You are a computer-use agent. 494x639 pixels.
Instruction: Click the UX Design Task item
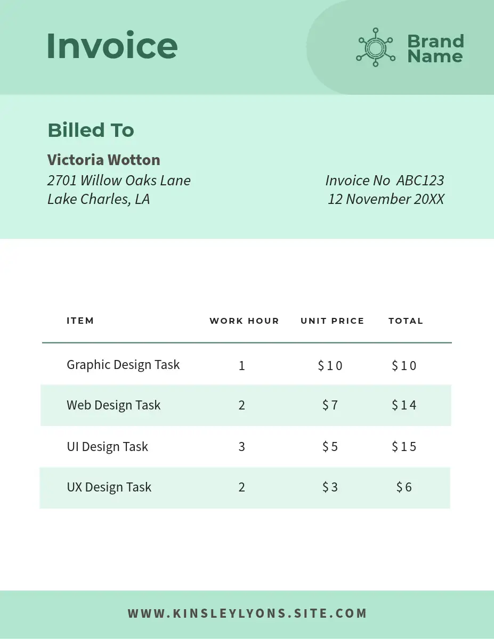109,487
